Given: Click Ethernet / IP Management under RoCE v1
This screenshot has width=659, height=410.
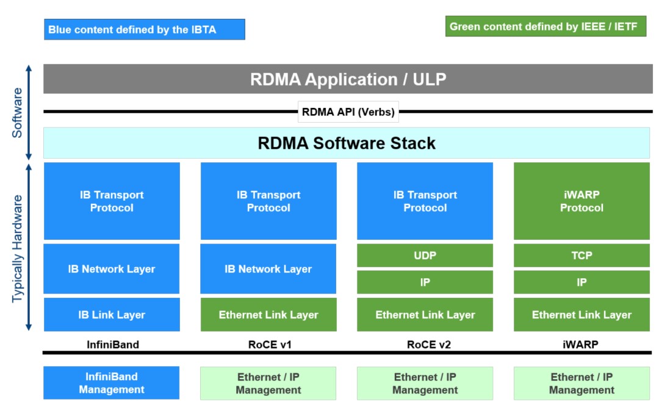Looking at the screenshot, I should click(268, 383).
